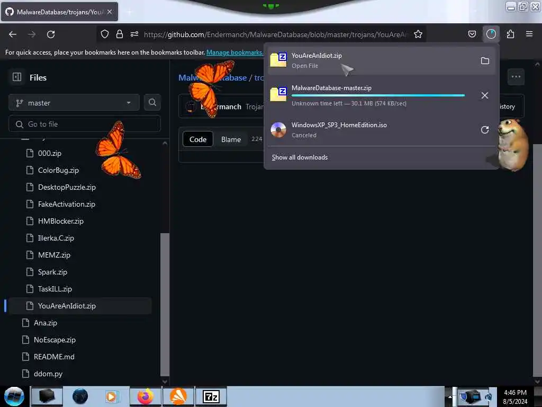Select YouAreAnIdiot.zip in the file tree

80,306
